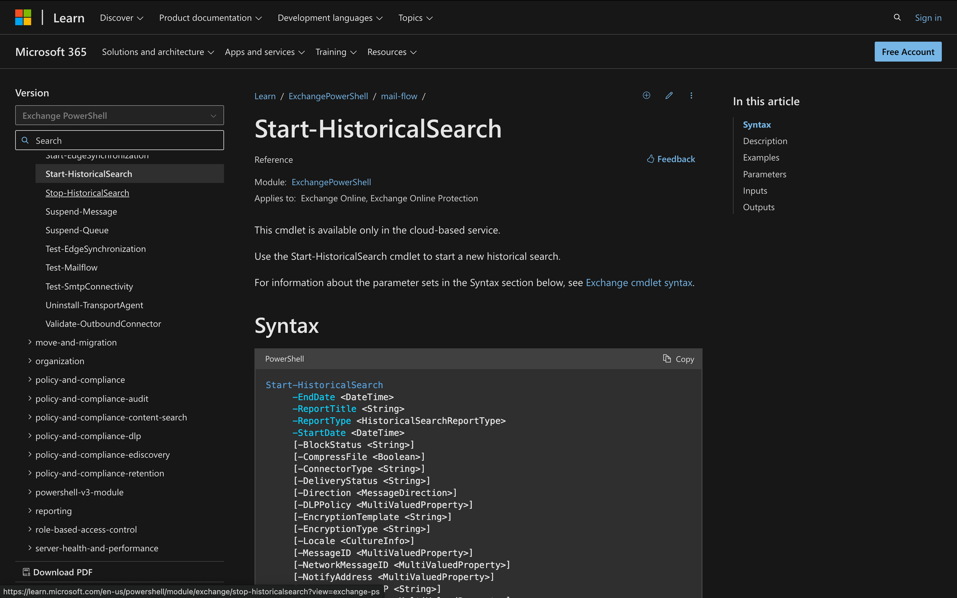Screen dimensions: 957x598
Task: Jump to Examples section
Action: 761,157
